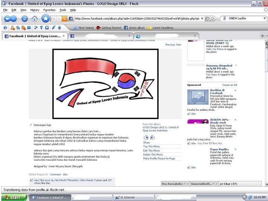This screenshot has width=268, height=201.
Task: Open the network connection tray icon
Action: [x=250, y=197]
